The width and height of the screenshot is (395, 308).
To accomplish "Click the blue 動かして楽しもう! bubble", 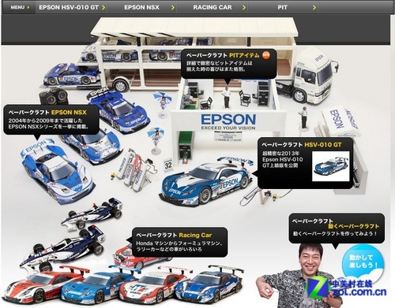I will tap(363, 262).
